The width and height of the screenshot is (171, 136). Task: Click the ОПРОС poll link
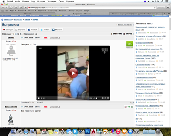tap(129, 34)
